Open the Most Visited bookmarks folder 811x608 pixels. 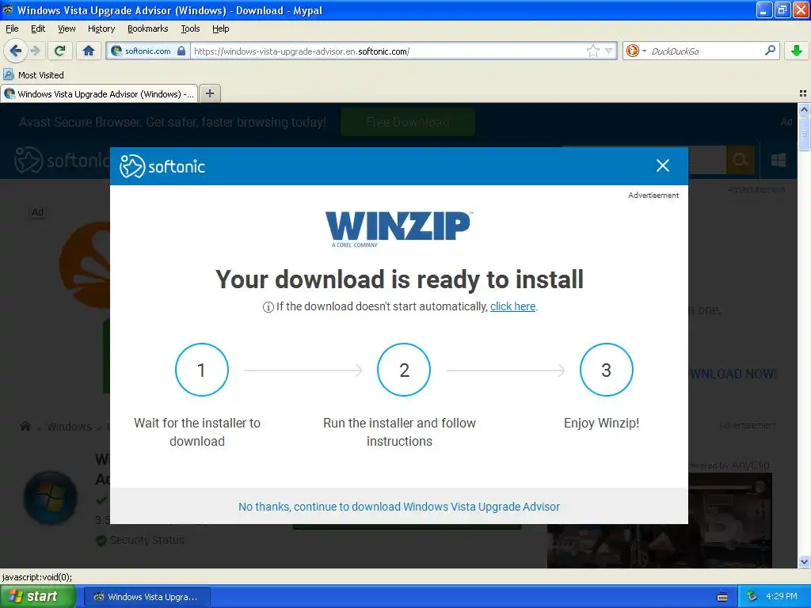click(33, 75)
